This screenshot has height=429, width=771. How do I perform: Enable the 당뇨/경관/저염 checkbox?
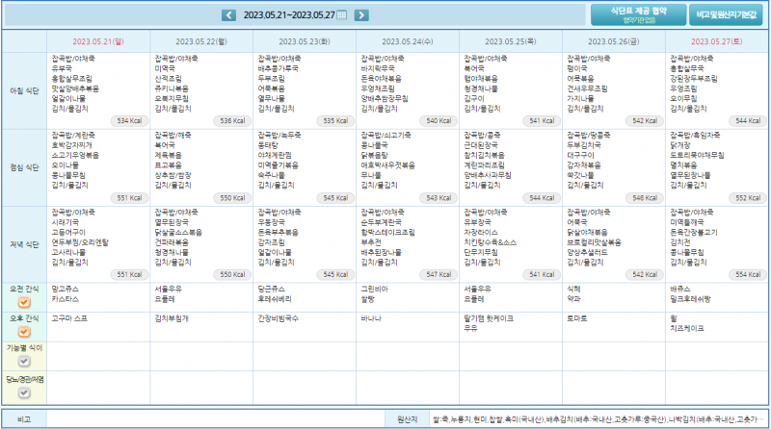(24, 392)
